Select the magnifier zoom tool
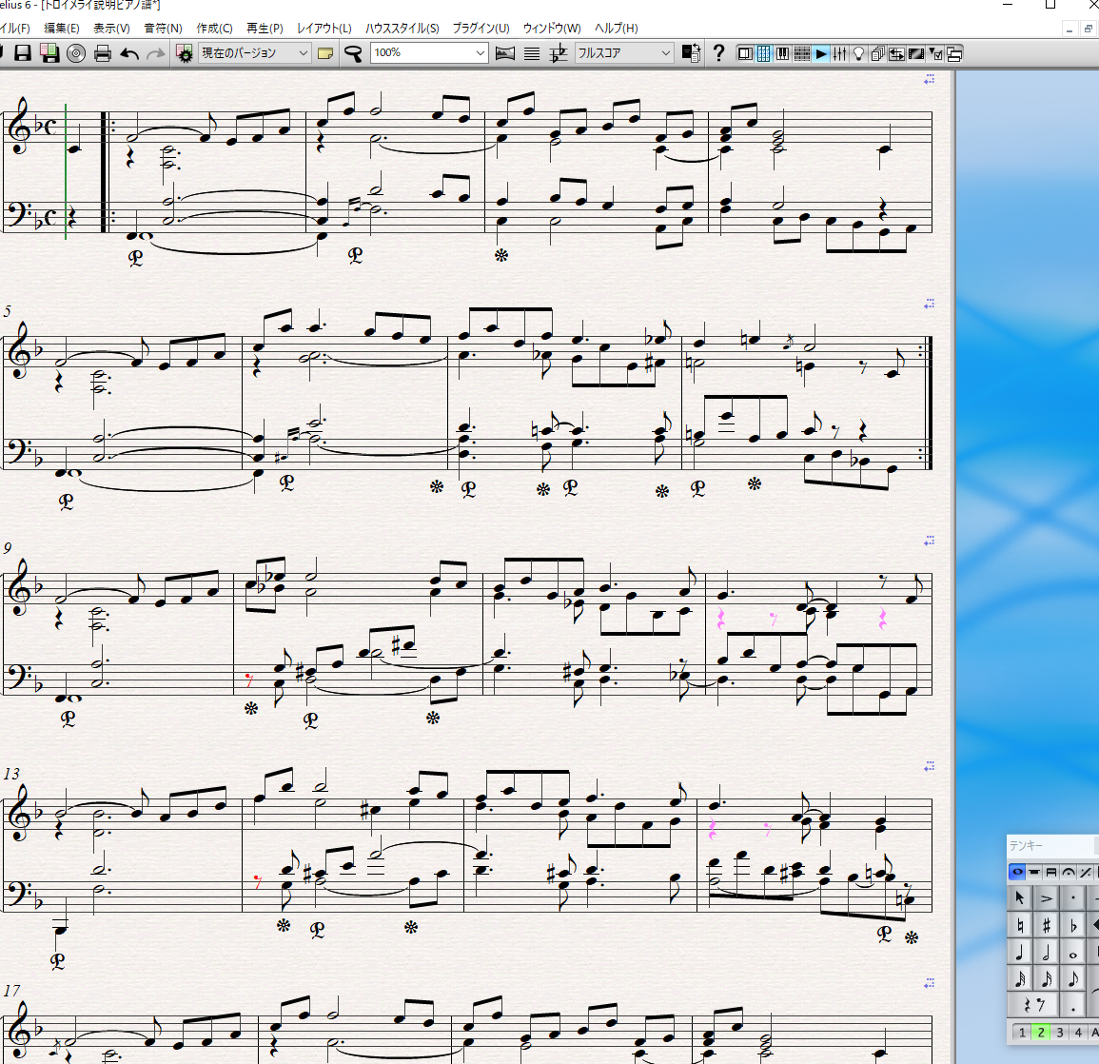The height and width of the screenshot is (1064, 1099). [x=353, y=53]
